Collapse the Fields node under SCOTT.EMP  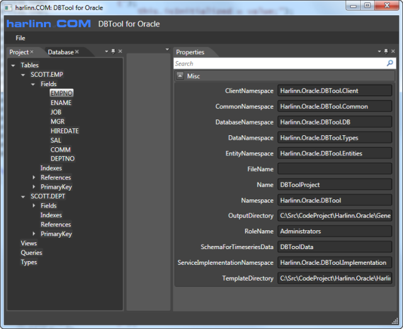point(33,84)
